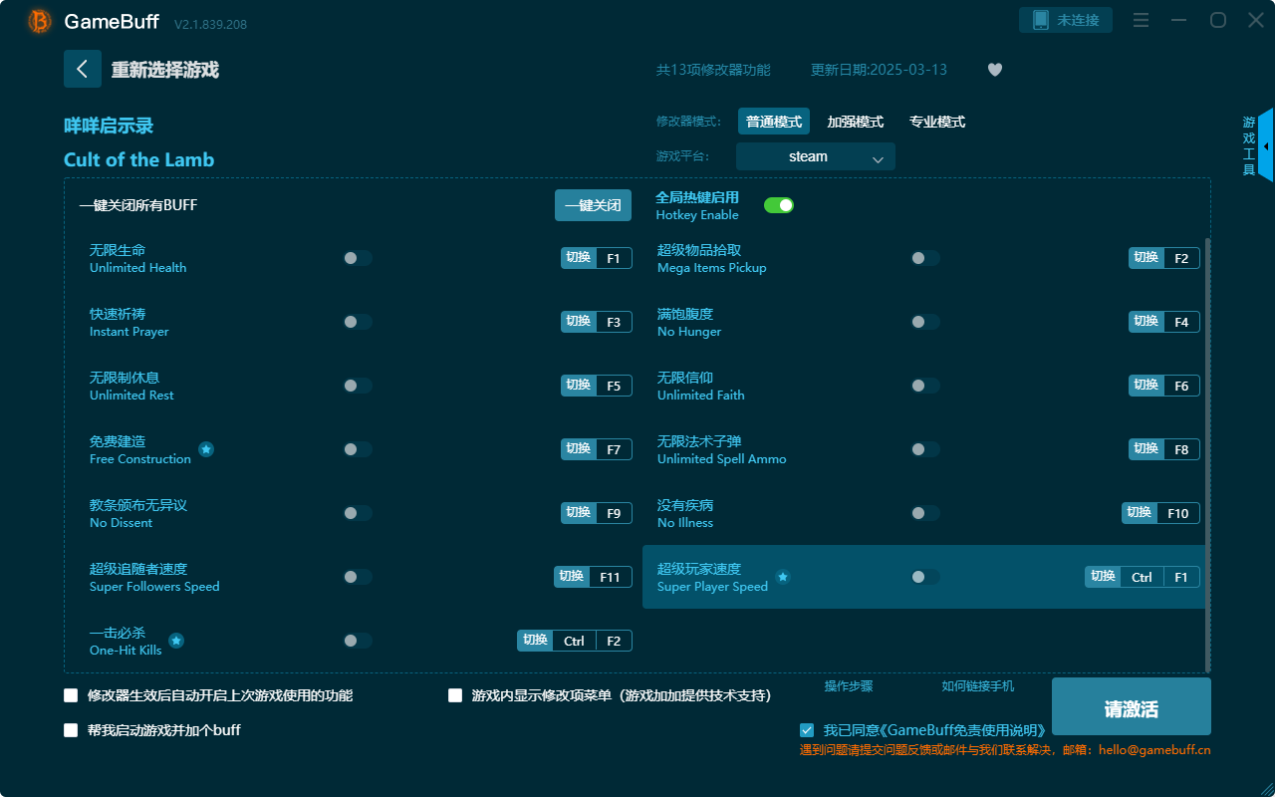Click the 请激活 activation button

click(1131, 706)
